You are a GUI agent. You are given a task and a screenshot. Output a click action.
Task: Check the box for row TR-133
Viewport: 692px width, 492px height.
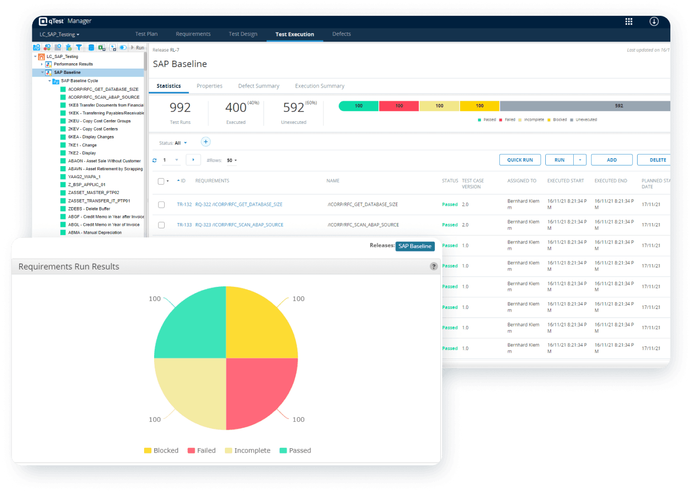162,225
